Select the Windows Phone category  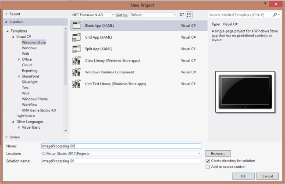(x=35, y=99)
